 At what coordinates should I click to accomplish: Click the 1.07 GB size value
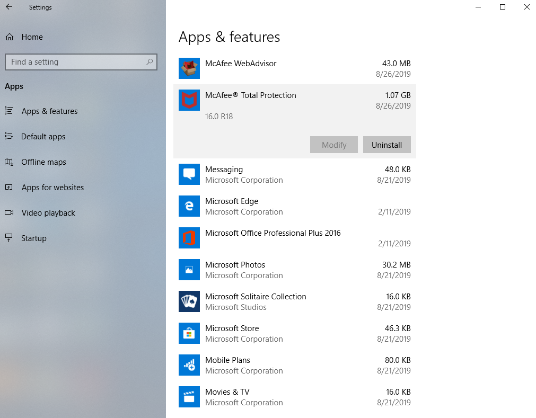click(398, 95)
